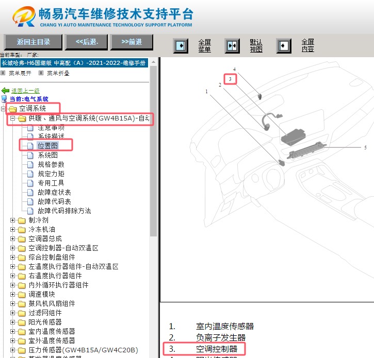The image size is (374, 358).
Task: Click page icon beside 故障代码表
Action: coord(30,202)
